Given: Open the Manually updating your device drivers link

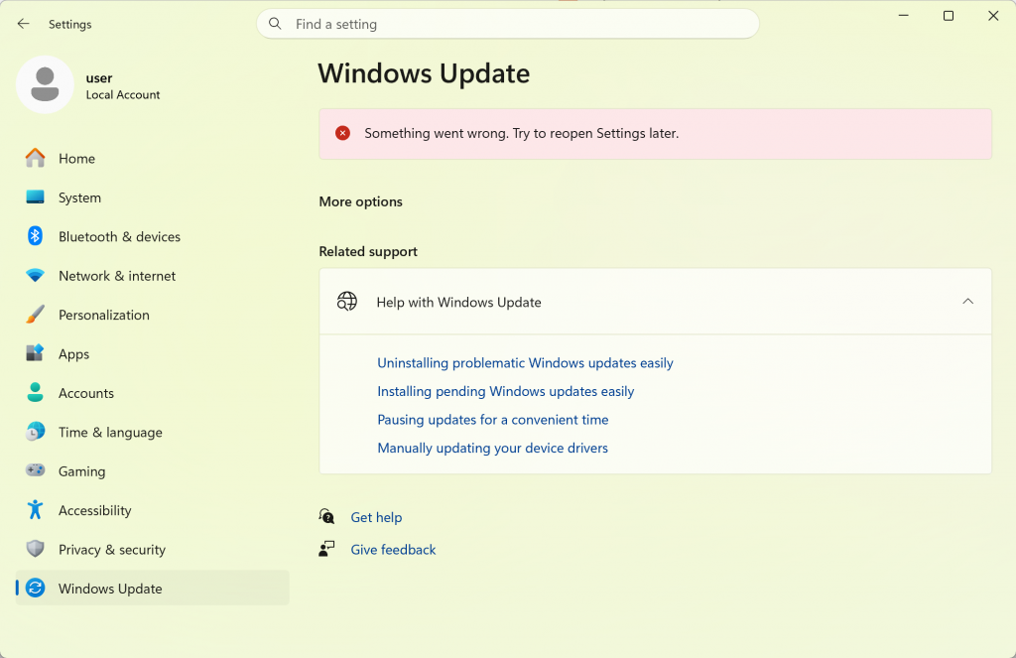Looking at the screenshot, I should tap(492, 448).
